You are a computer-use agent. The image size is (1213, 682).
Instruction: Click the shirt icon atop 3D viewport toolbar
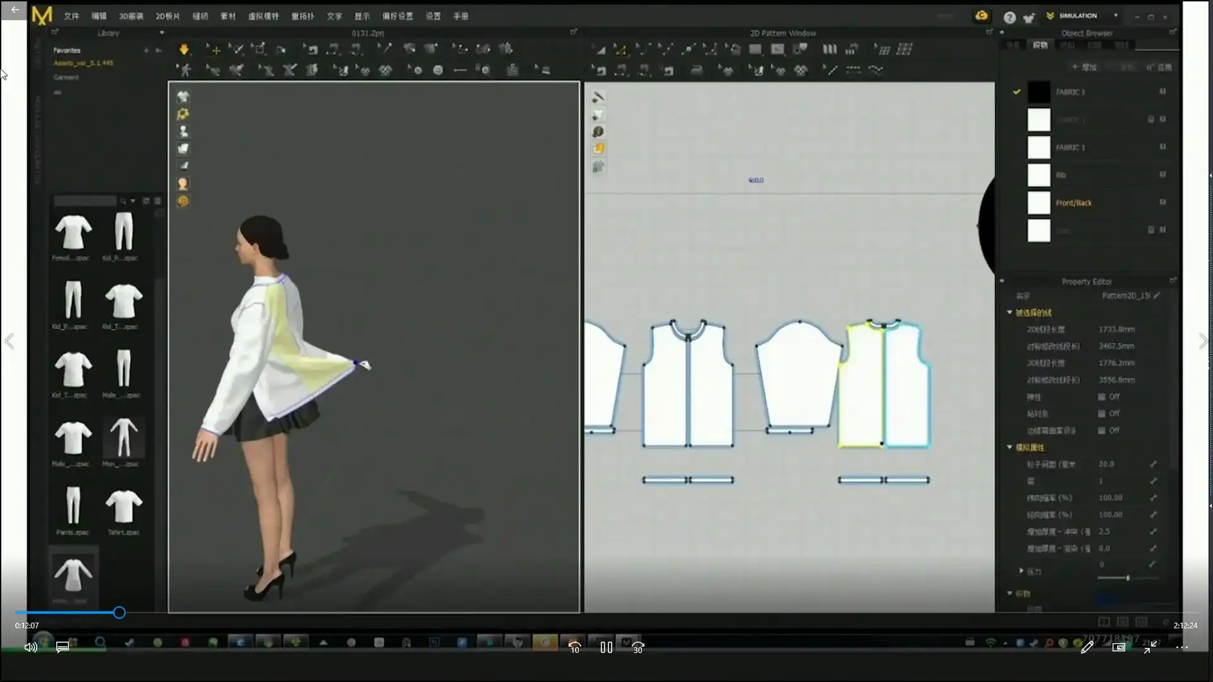coord(183,97)
